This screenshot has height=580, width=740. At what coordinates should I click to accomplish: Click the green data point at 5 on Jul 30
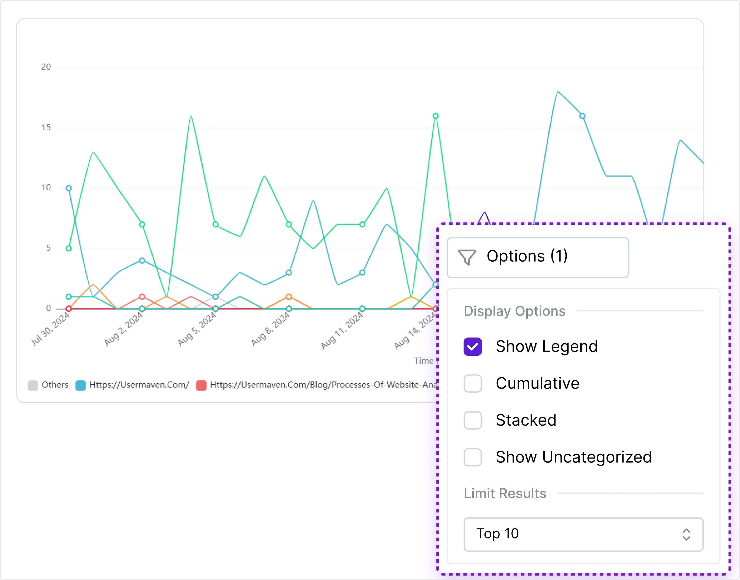pyautogui.click(x=69, y=249)
